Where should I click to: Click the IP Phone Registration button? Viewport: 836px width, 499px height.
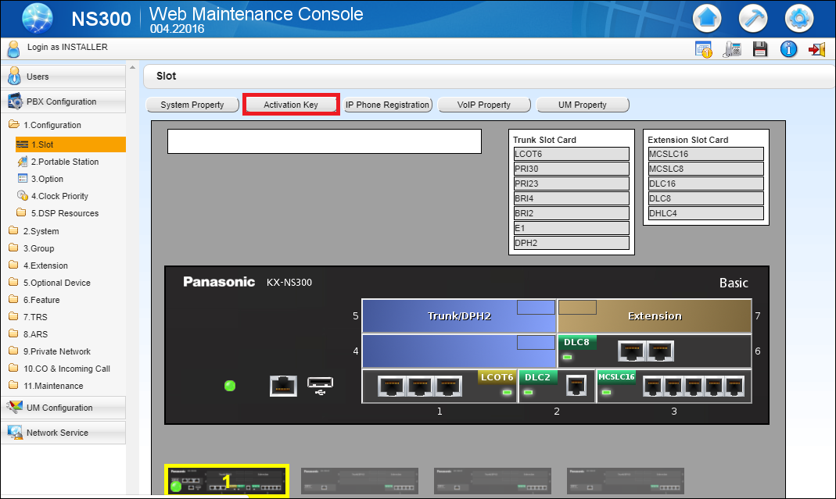388,104
